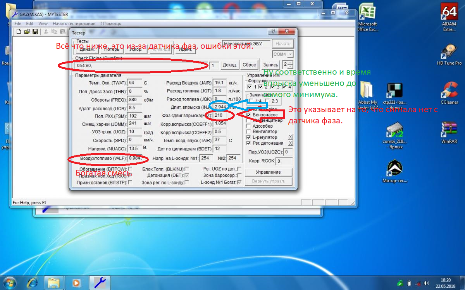Open WinRAR desktop icon
This screenshot has height=290, width=465.
pyautogui.click(x=449, y=133)
